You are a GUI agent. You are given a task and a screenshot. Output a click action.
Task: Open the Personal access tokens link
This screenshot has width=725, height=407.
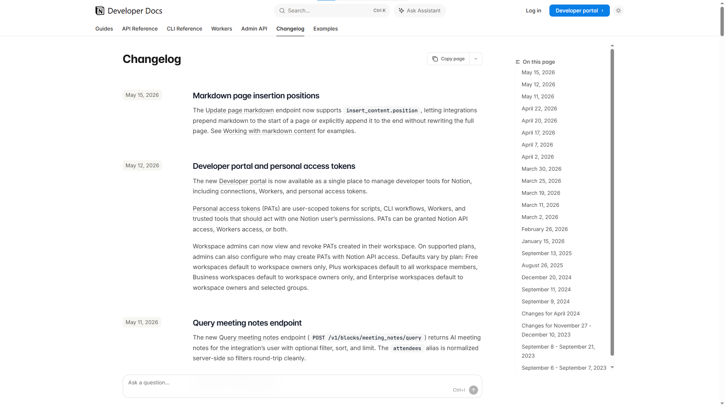click(226, 209)
